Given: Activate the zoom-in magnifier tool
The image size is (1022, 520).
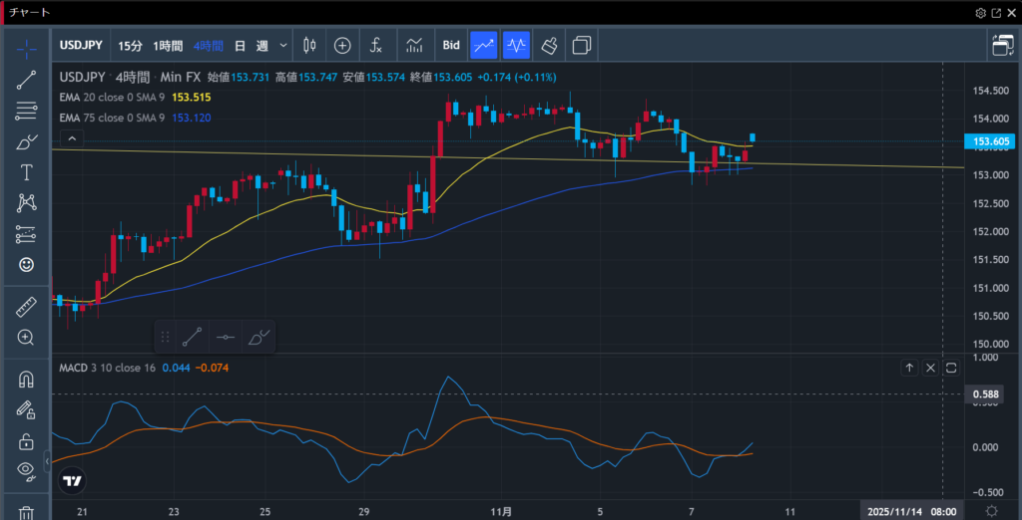Looking at the screenshot, I should click(x=27, y=338).
